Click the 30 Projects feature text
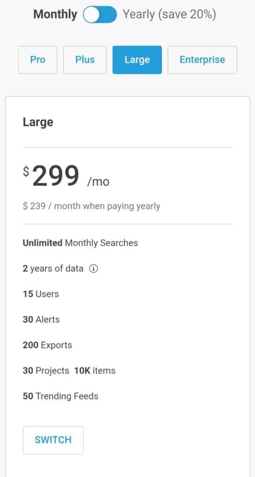The height and width of the screenshot is (477, 255). point(46,370)
